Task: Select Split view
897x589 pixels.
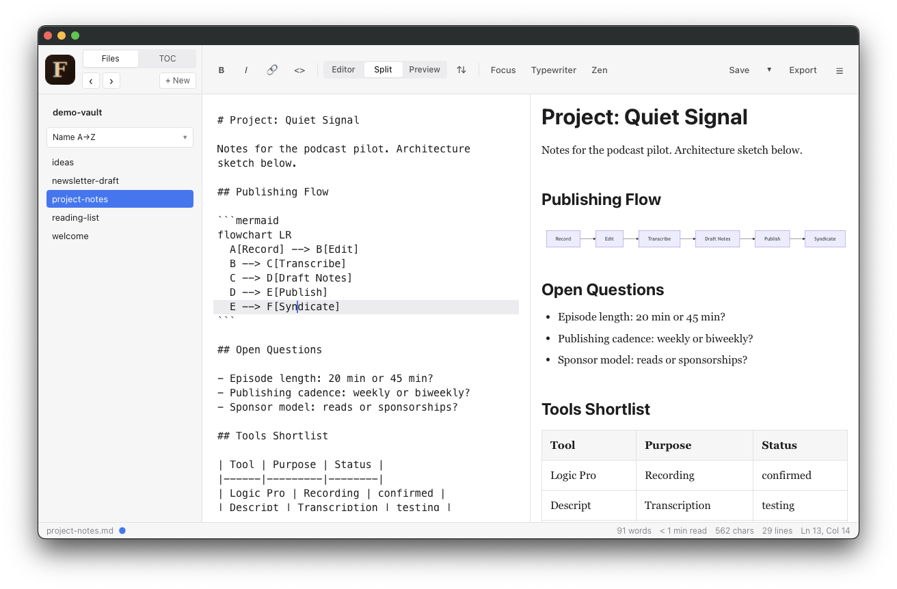Action: click(x=383, y=70)
